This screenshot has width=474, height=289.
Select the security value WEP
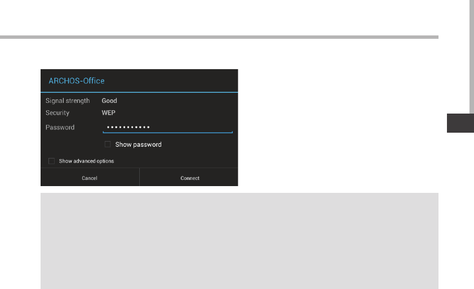108,113
